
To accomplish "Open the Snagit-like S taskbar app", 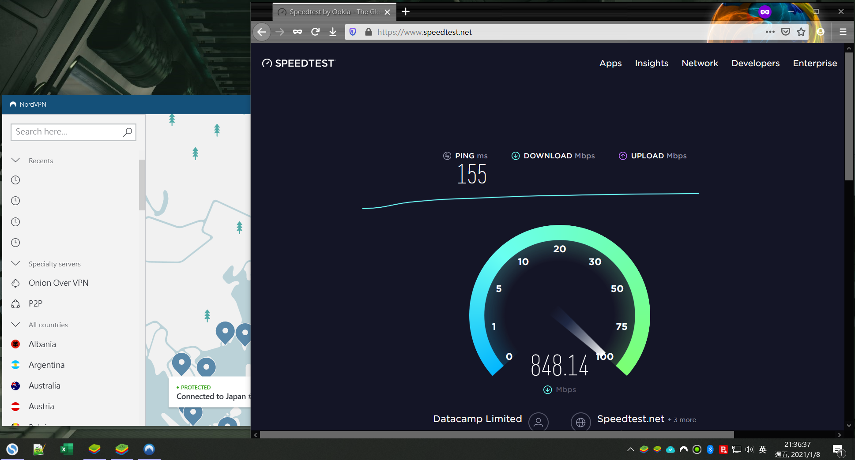I will (12, 449).
